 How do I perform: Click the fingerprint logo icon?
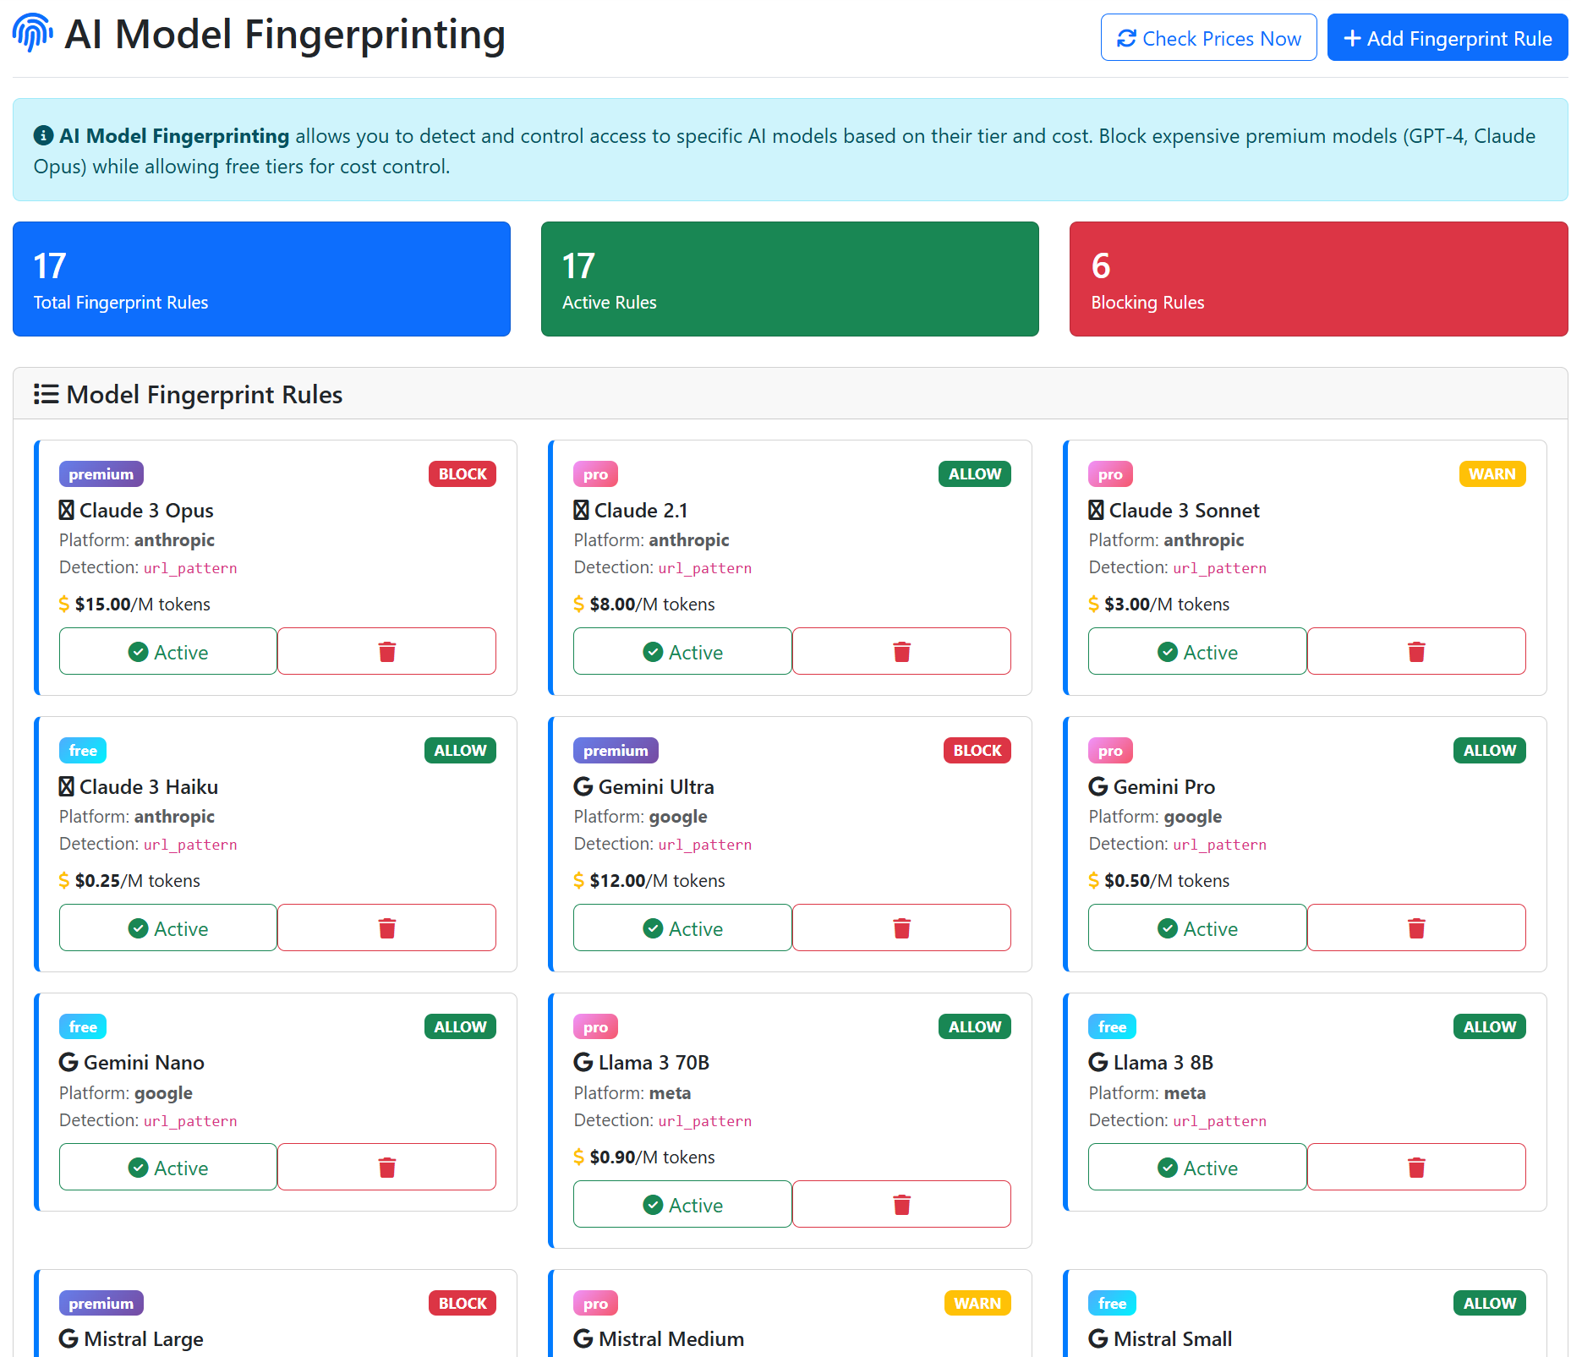31,34
